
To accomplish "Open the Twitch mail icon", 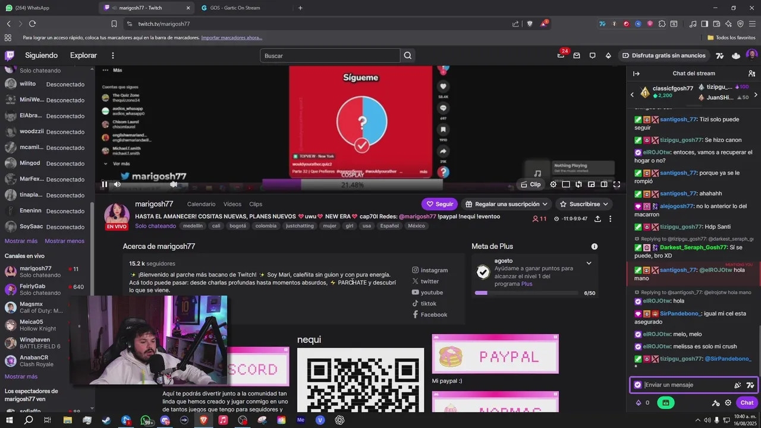I will pos(577,55).
